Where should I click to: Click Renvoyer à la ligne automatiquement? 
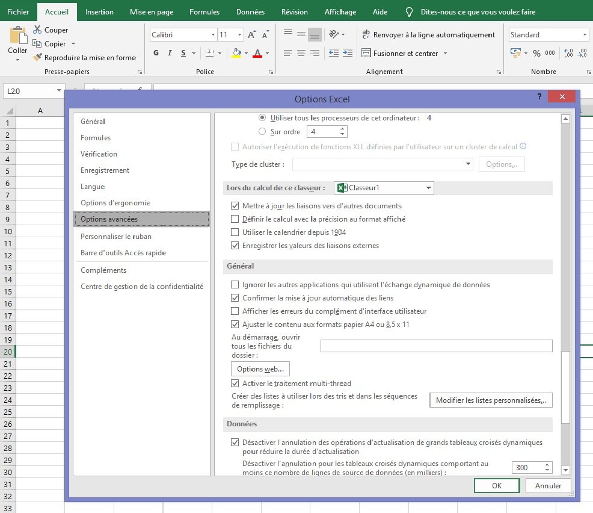pyautogui.click(x=428, y=34)
